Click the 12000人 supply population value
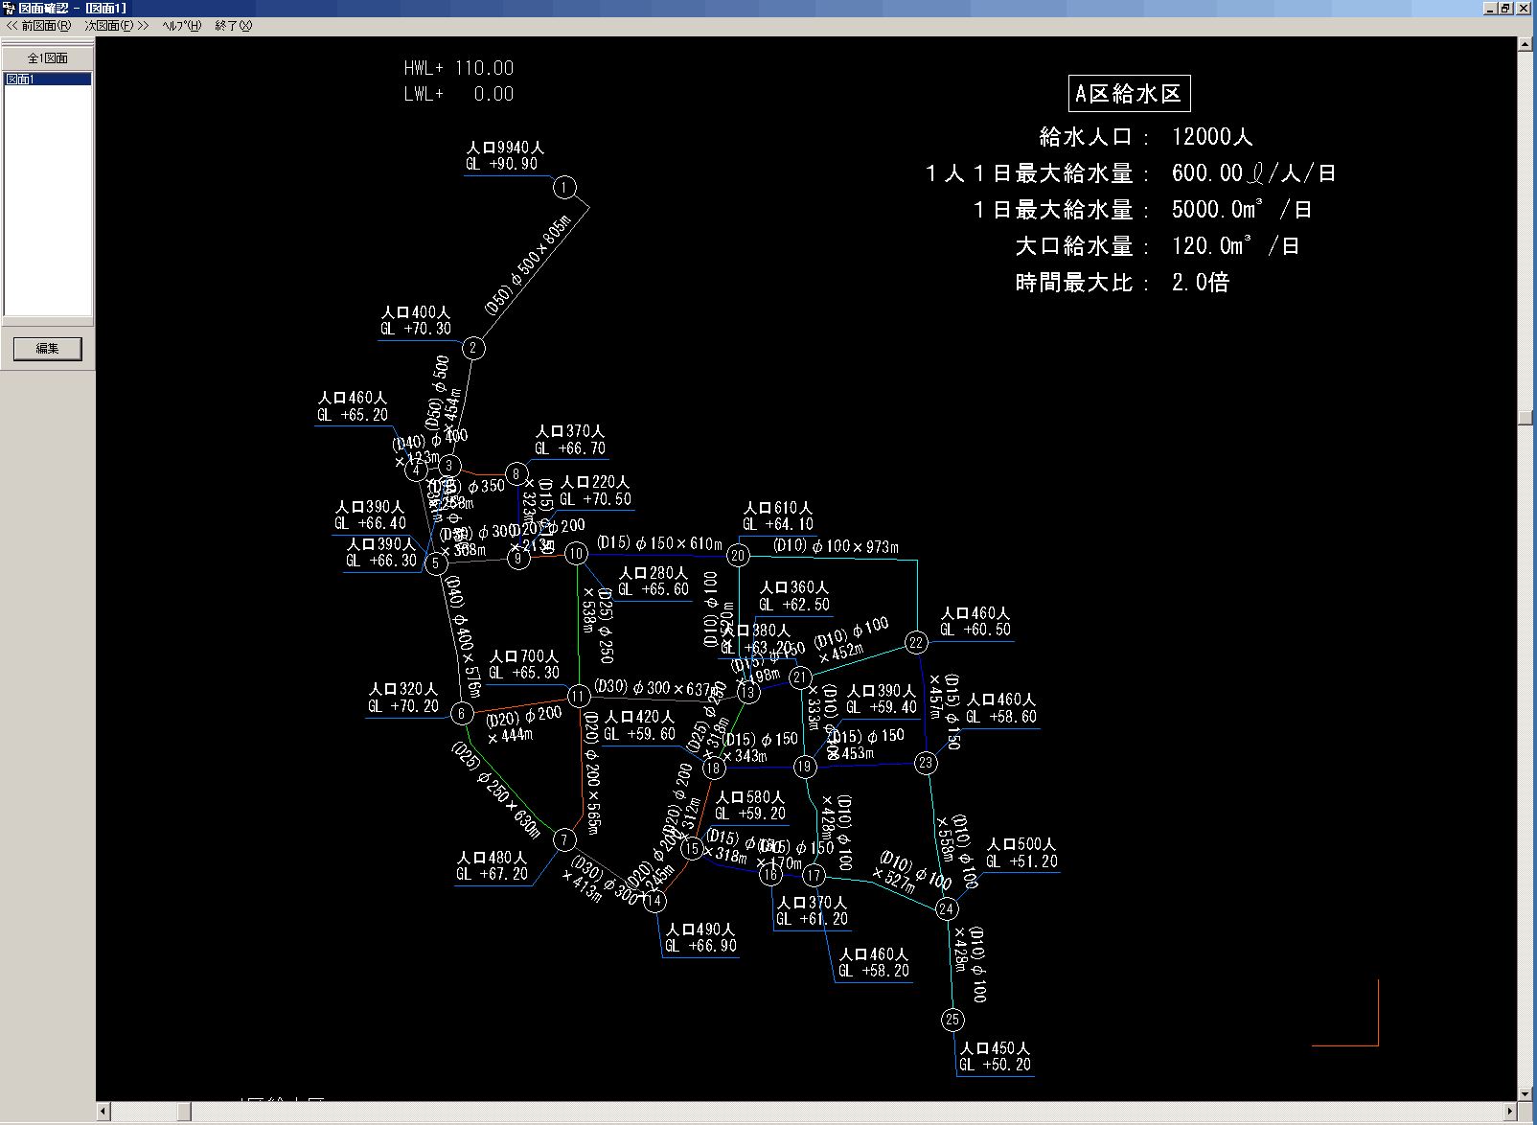 [1212, 137]
